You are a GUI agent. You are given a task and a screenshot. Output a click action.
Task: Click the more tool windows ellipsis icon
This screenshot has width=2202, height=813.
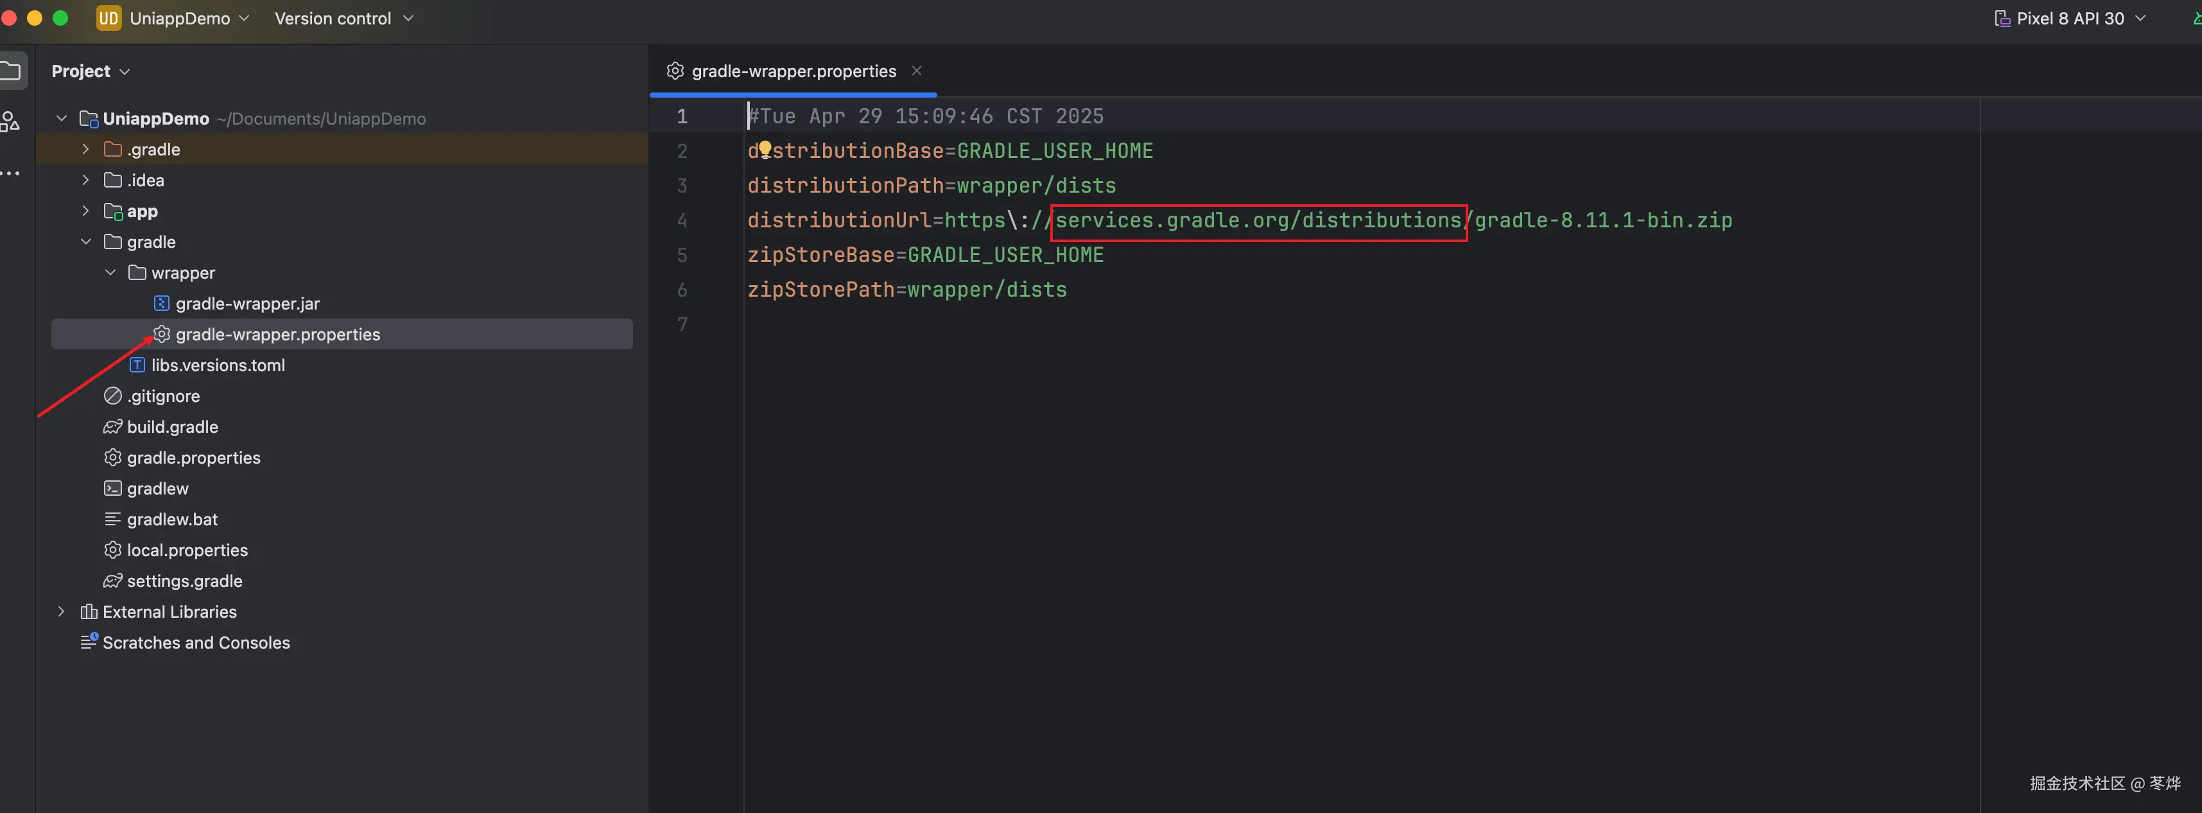[10, 173]
